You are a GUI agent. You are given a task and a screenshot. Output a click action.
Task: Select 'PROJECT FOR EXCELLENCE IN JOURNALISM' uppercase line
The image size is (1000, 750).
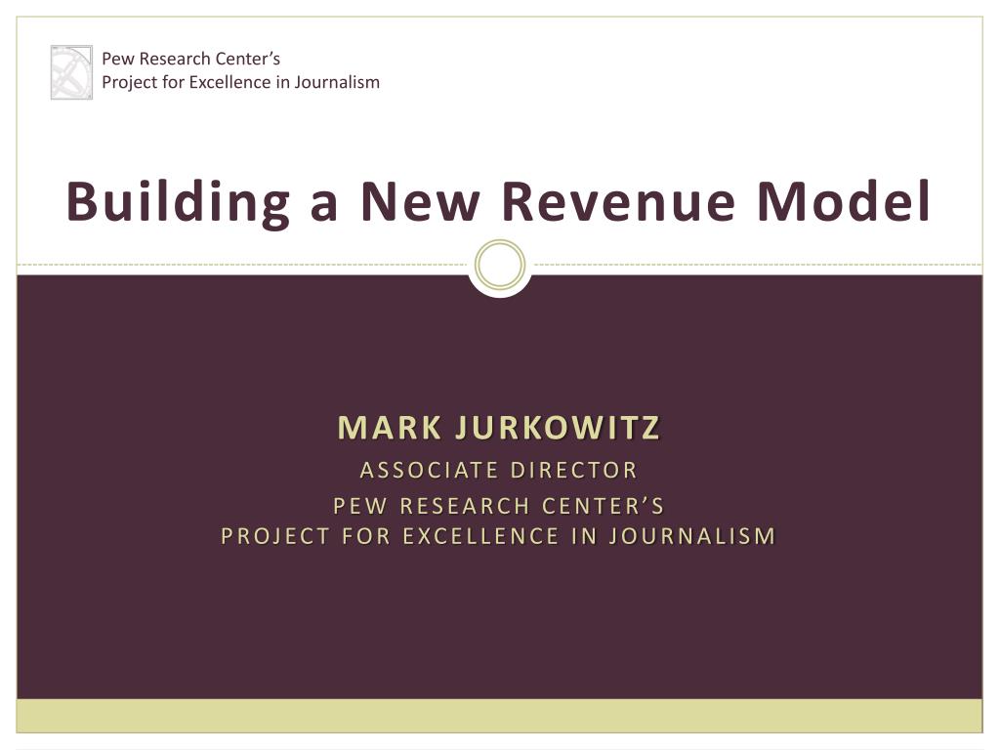point(498,536)
